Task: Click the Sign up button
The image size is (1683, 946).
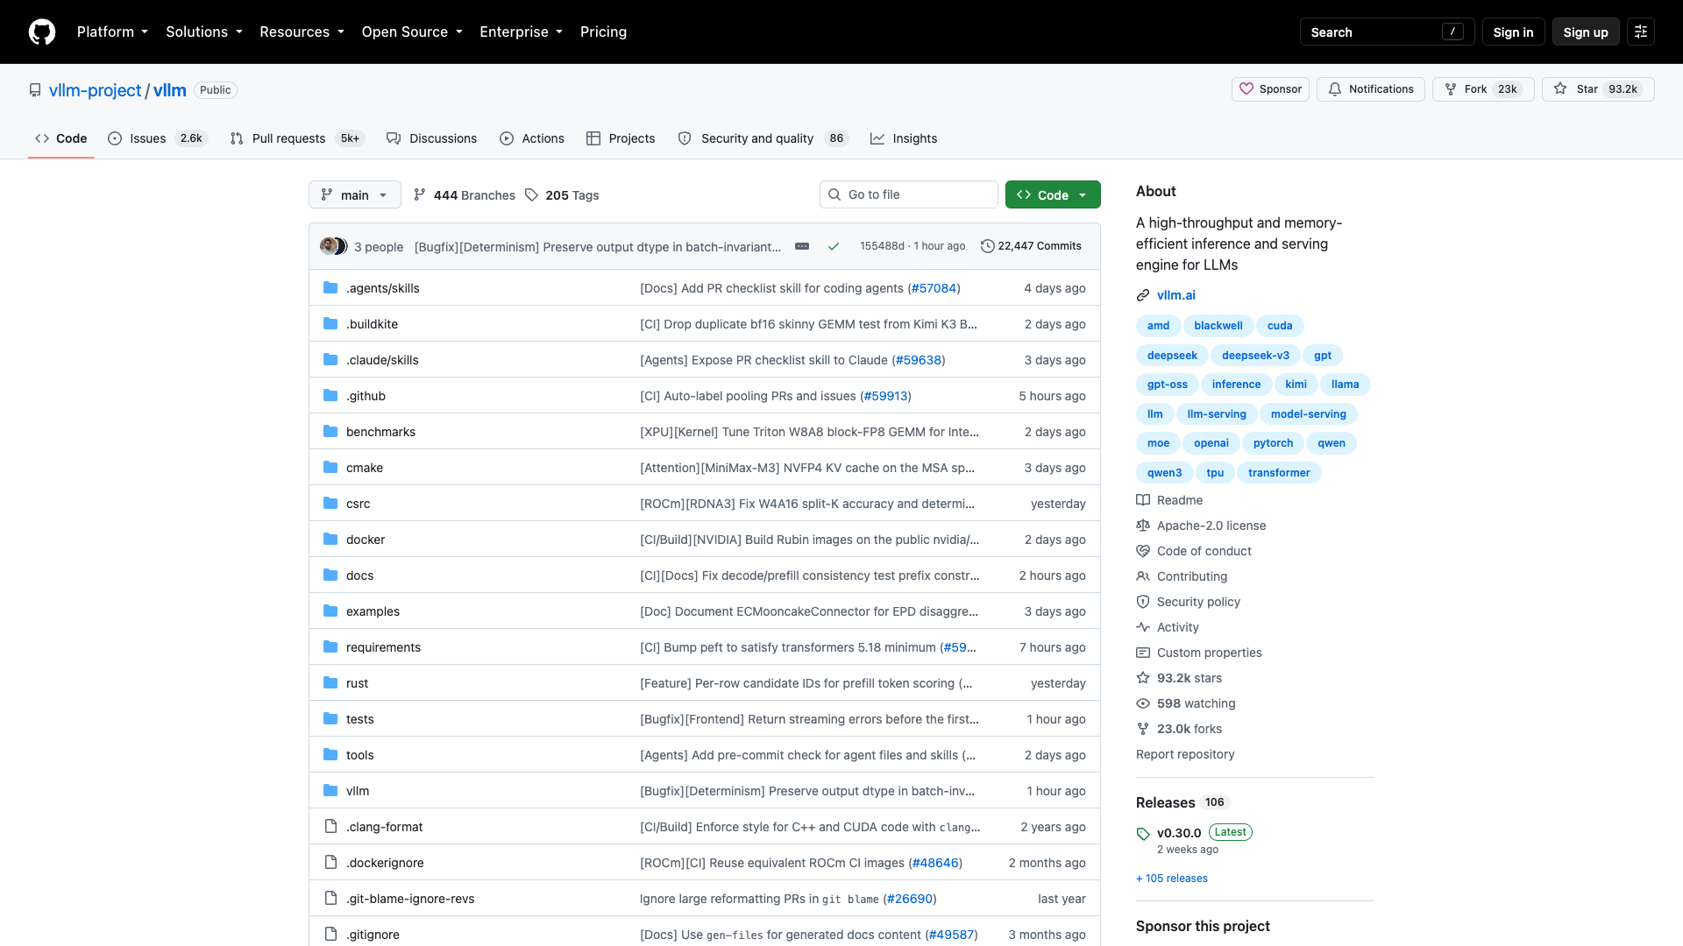Action: [x=1586, y=32]
